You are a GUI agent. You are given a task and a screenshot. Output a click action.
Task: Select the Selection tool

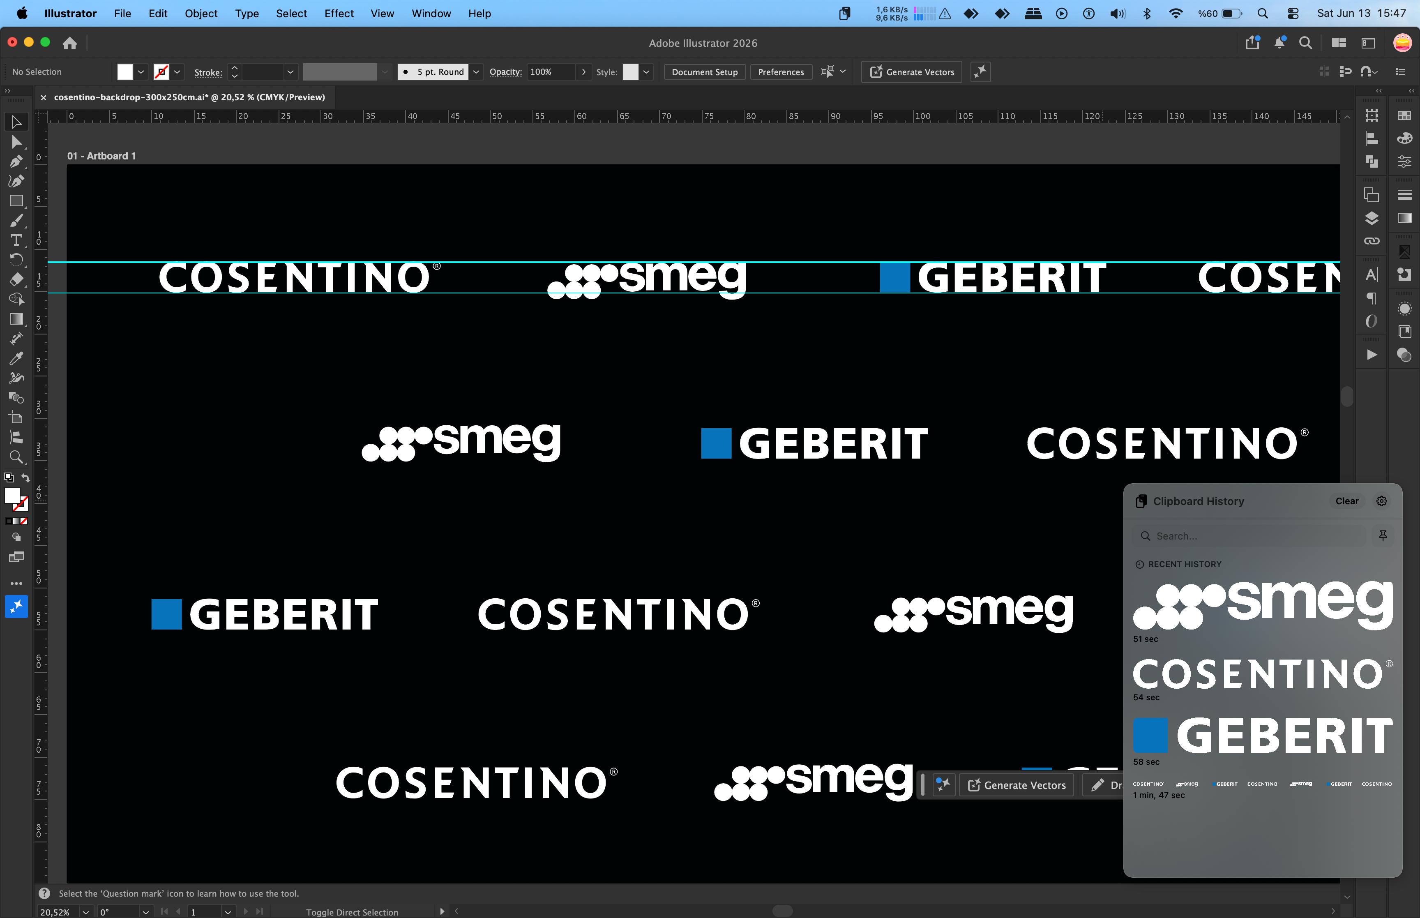(16, 122)
